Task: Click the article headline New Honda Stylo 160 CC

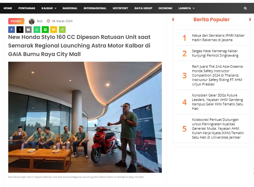Action: tap(79, 46)
